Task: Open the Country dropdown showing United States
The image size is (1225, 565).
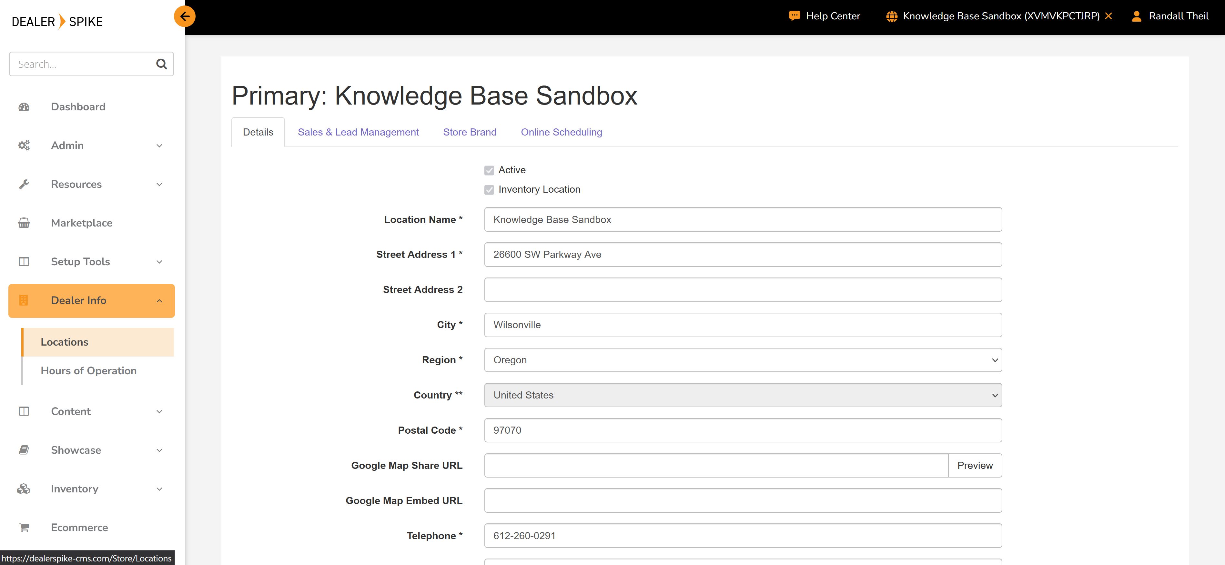Action: (743, 395)
